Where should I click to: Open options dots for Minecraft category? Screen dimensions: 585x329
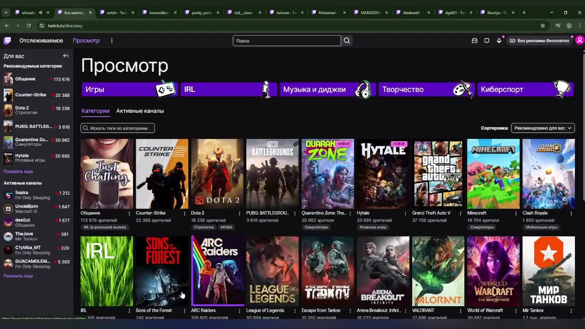click(x=516, y=213)
